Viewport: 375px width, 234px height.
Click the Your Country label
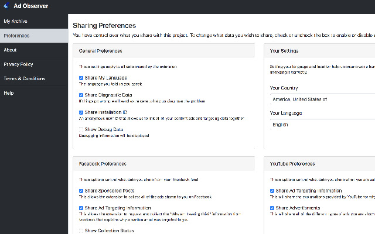coord(284,88)
